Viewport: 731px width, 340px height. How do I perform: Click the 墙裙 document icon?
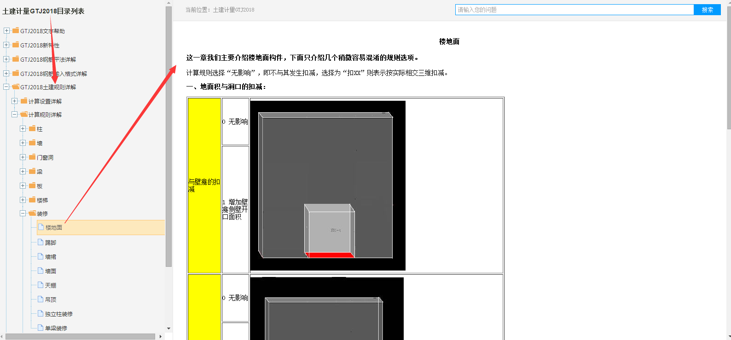41,256
